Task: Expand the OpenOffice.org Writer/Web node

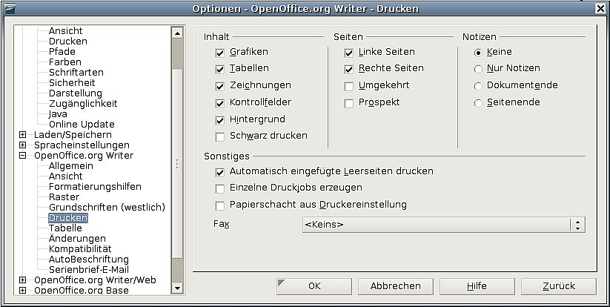Action: tap(22, 280)
